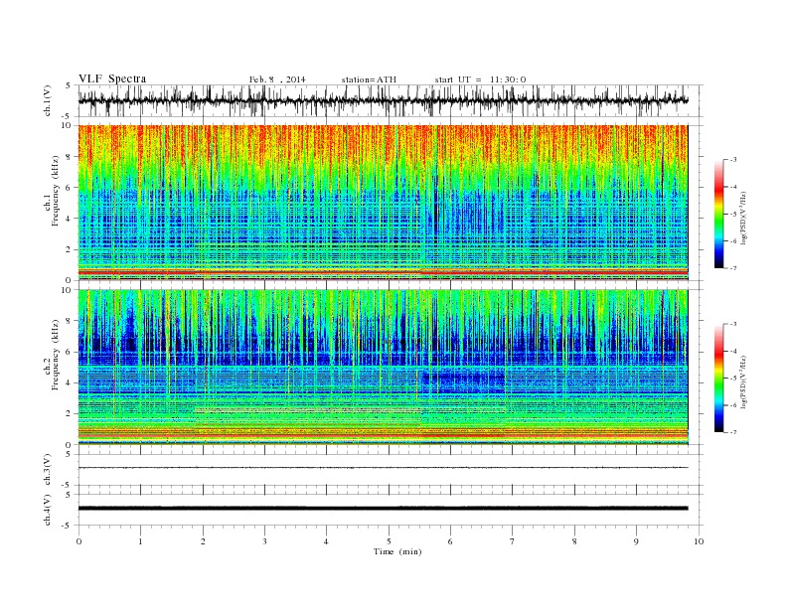This screenshot has width=787, height=608.
Task: Click the "log(PSD)(V²/Hz)" label of ch.1 colorbar
Action: click(x=743, y=218)
